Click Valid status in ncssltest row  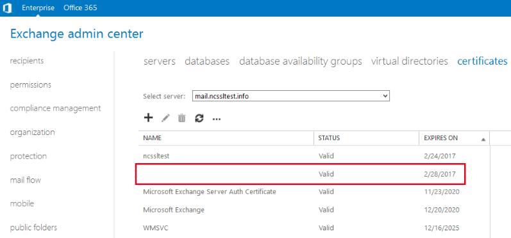coord(326,155)
